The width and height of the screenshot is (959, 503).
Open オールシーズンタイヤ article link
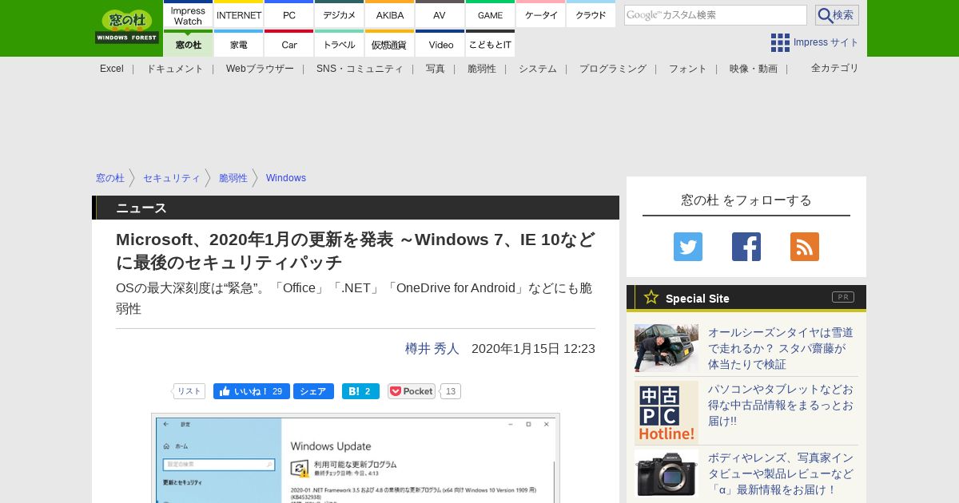click(781, 348)
